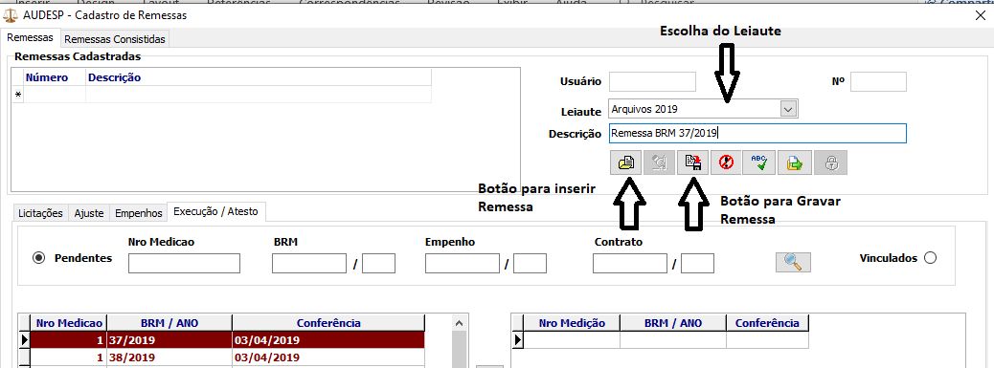994x368 pixels.
Task: Select the row with BRM 38/2019
Action: (x=228, y=357)
